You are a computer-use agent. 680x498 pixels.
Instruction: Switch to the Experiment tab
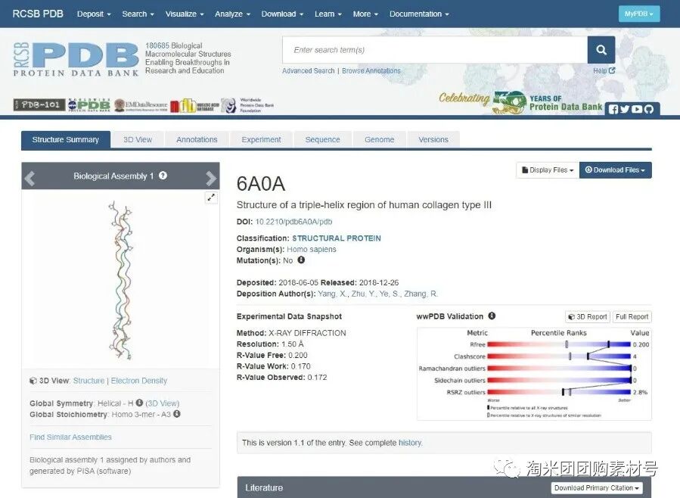261,140
